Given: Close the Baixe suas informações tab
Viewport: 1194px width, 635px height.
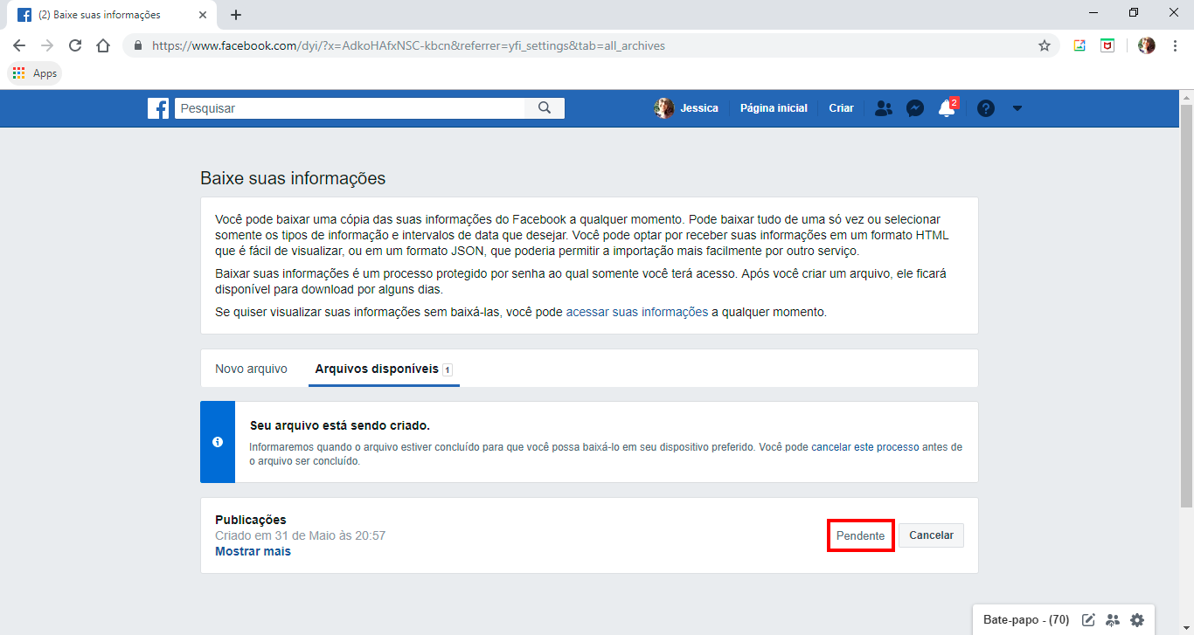Looking at the screenshot, I should (203, 15).
